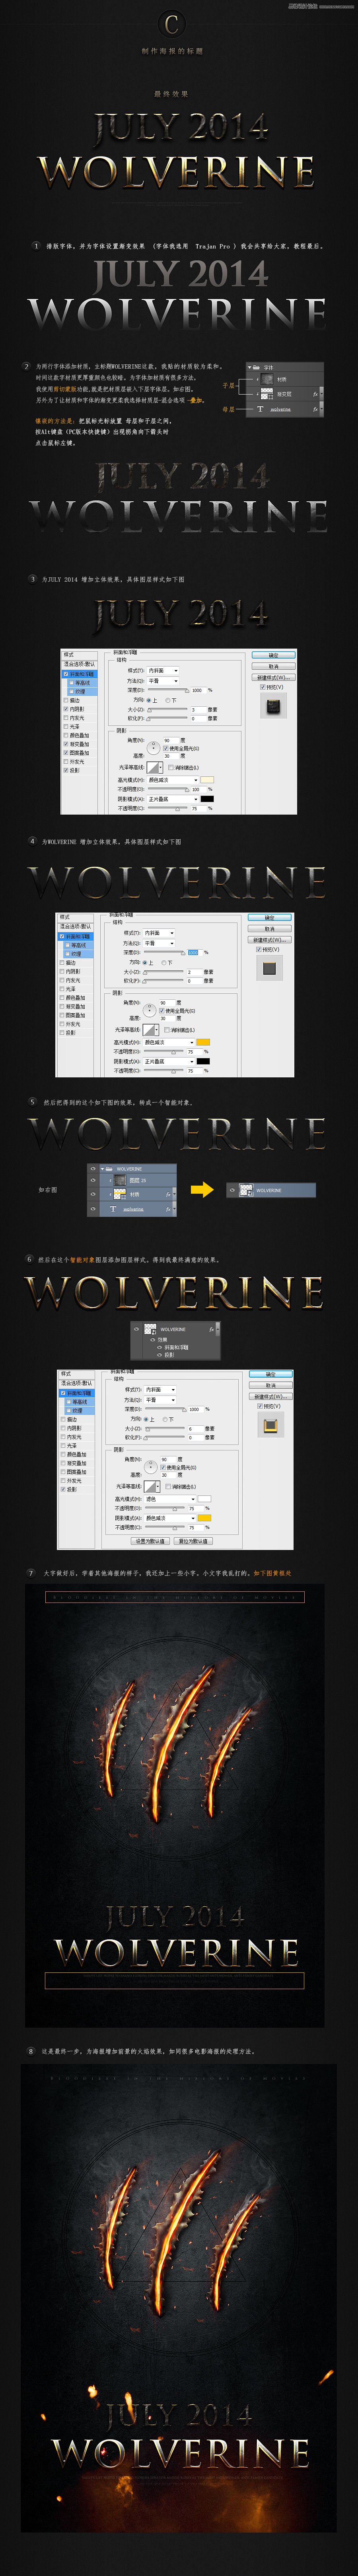358x2576 pixels.
Task: Click fx icon on 材质 layer, step 5
Action: [x=168, y=1194]
